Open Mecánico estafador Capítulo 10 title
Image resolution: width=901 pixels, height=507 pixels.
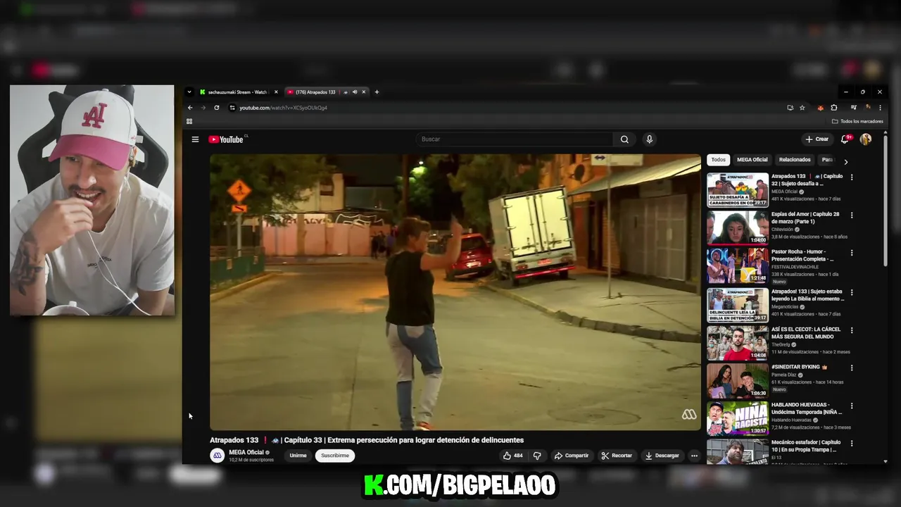point(806,446)
